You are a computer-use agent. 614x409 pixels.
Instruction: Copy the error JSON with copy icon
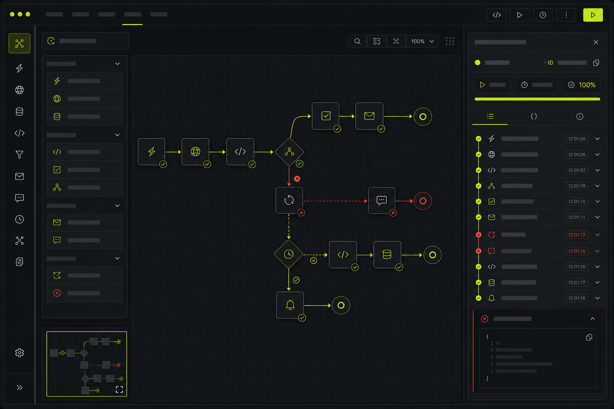pyautogui.click(x=589, y=338)
